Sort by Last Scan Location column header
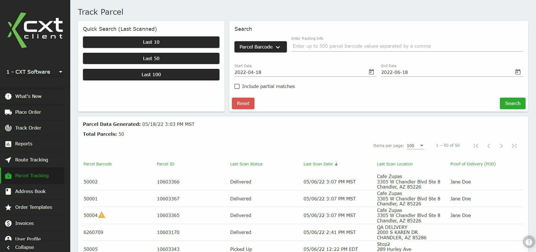Screen dimensions: 536x252 [x=395, y=164]
